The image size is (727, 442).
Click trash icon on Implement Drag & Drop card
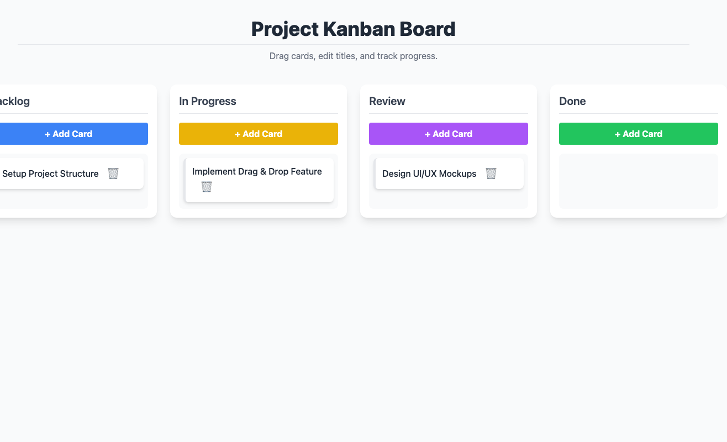click(207, 187)
